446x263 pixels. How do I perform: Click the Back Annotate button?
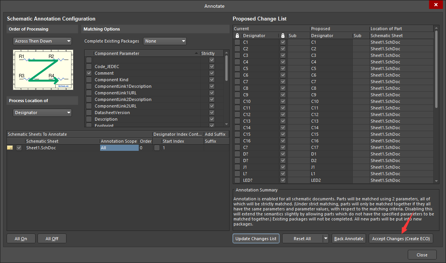click(349, 239)
